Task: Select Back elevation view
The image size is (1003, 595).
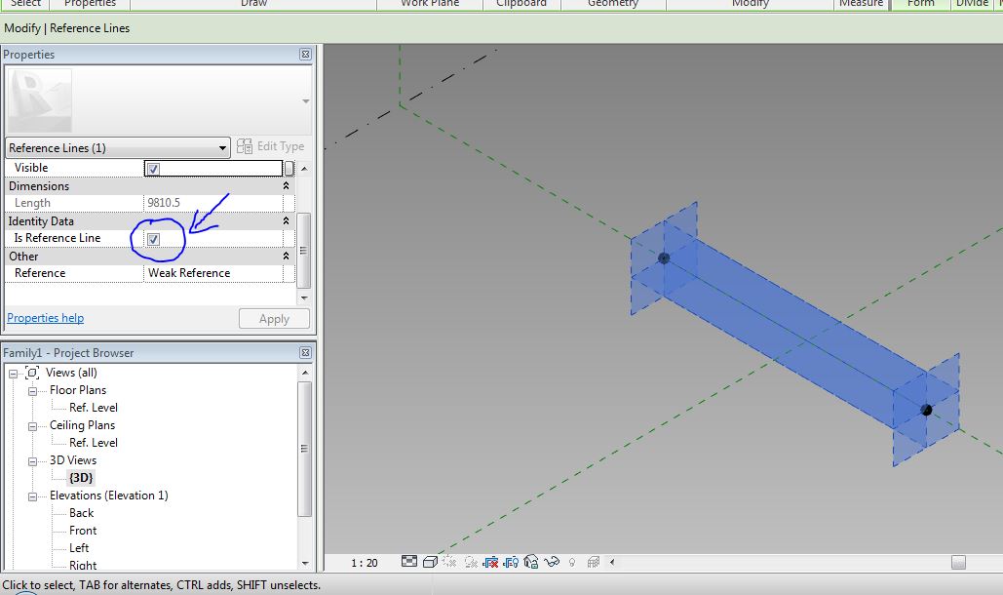Action: [81, 513]
